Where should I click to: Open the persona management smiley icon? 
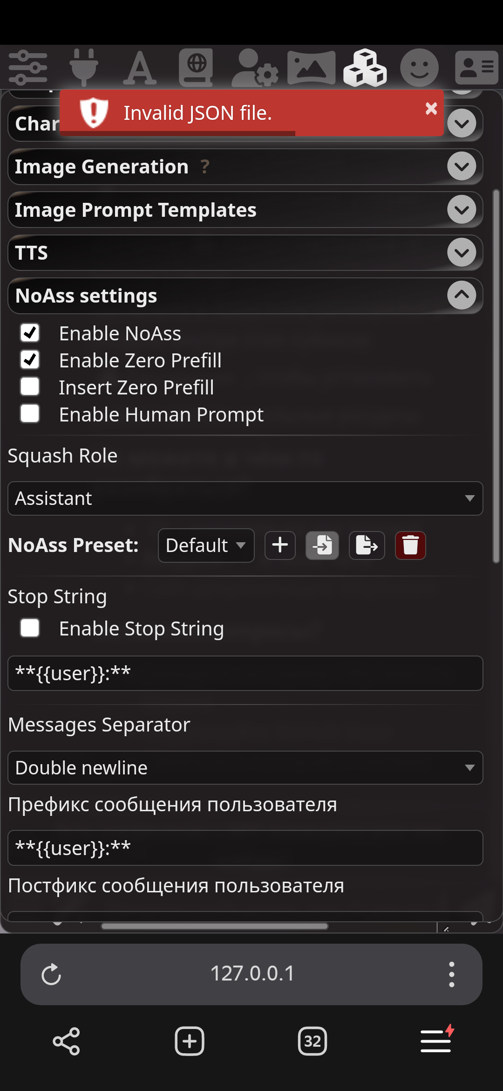pyautogui.click(x=419, y=68)
